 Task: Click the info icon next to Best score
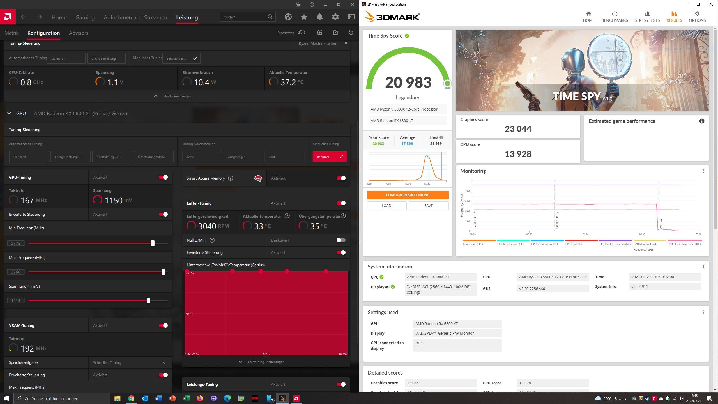[x=441, y=137]
